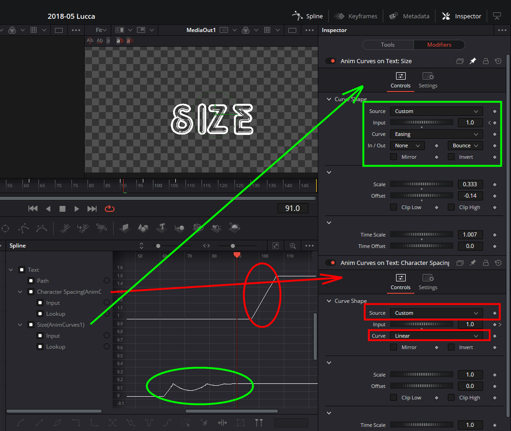Screen dimensions: 511x431
Task: Enable Clip High in Text: Size modifier
Action: point(451,207)
